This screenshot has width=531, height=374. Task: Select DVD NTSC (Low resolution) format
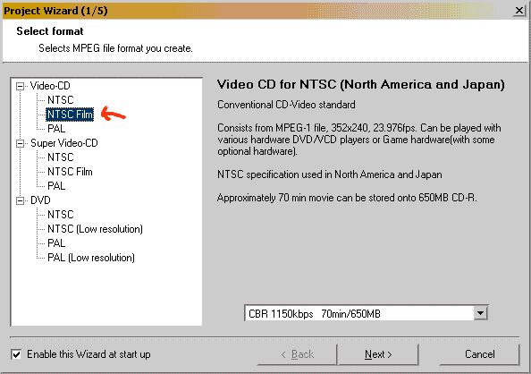click(x=95, y=229)
